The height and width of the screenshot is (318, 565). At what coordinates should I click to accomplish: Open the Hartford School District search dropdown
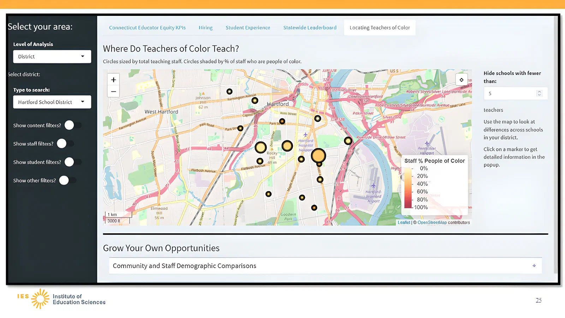coord(52,102)
